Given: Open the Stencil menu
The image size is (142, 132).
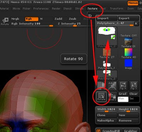Looking at the screenshot, I should [x=67, y=8].
